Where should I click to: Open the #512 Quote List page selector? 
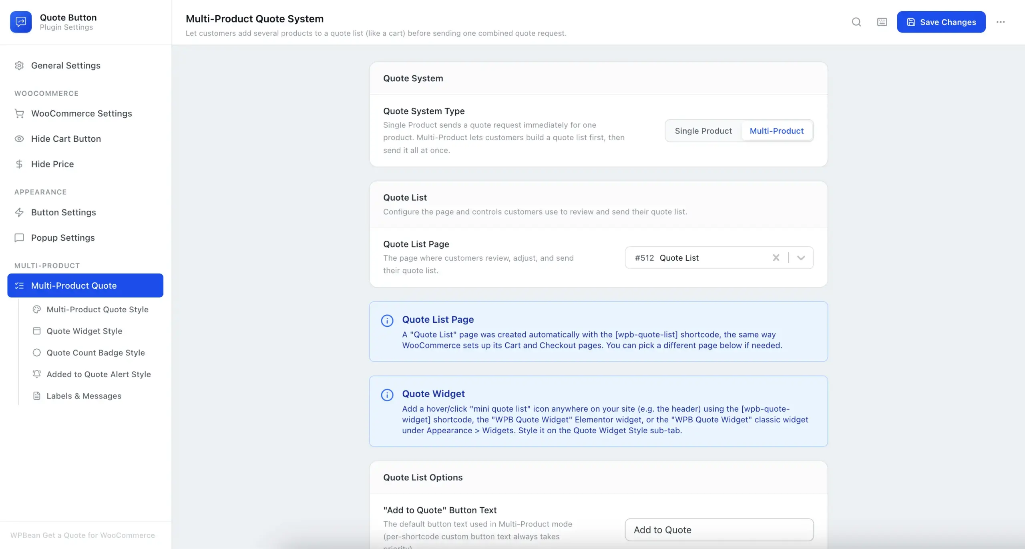719,257
